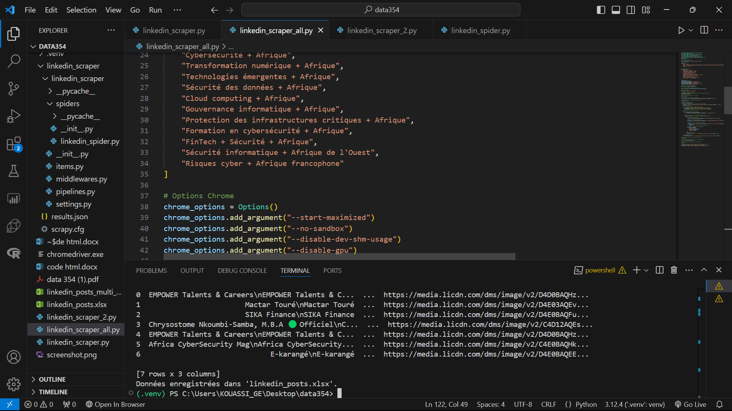
Task: Open Customize Layout icon
Action: (646, 10)
